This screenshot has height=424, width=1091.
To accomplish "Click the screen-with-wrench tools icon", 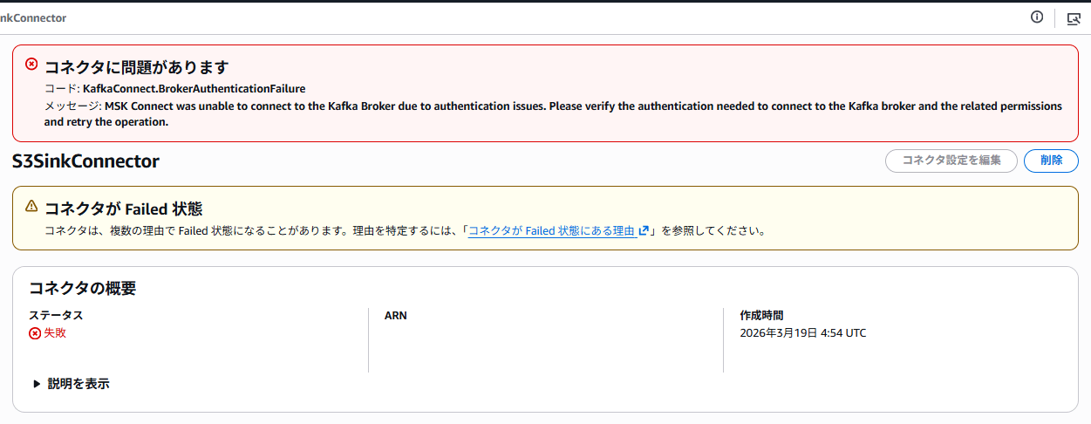I will (1074, 17).
